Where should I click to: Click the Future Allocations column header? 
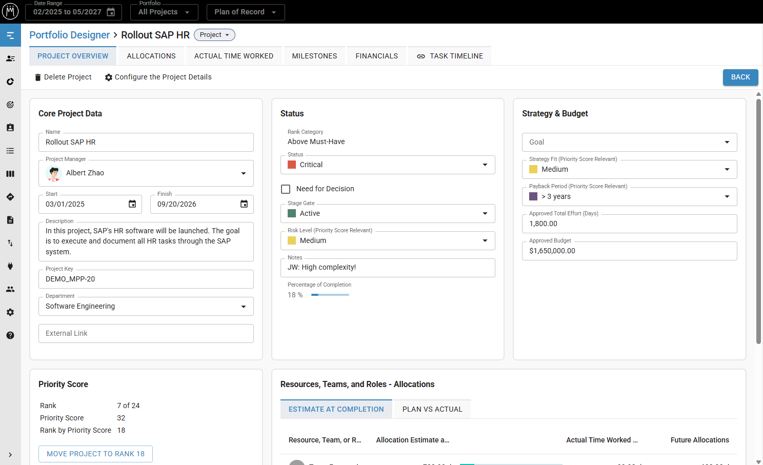tap(699, 440)
